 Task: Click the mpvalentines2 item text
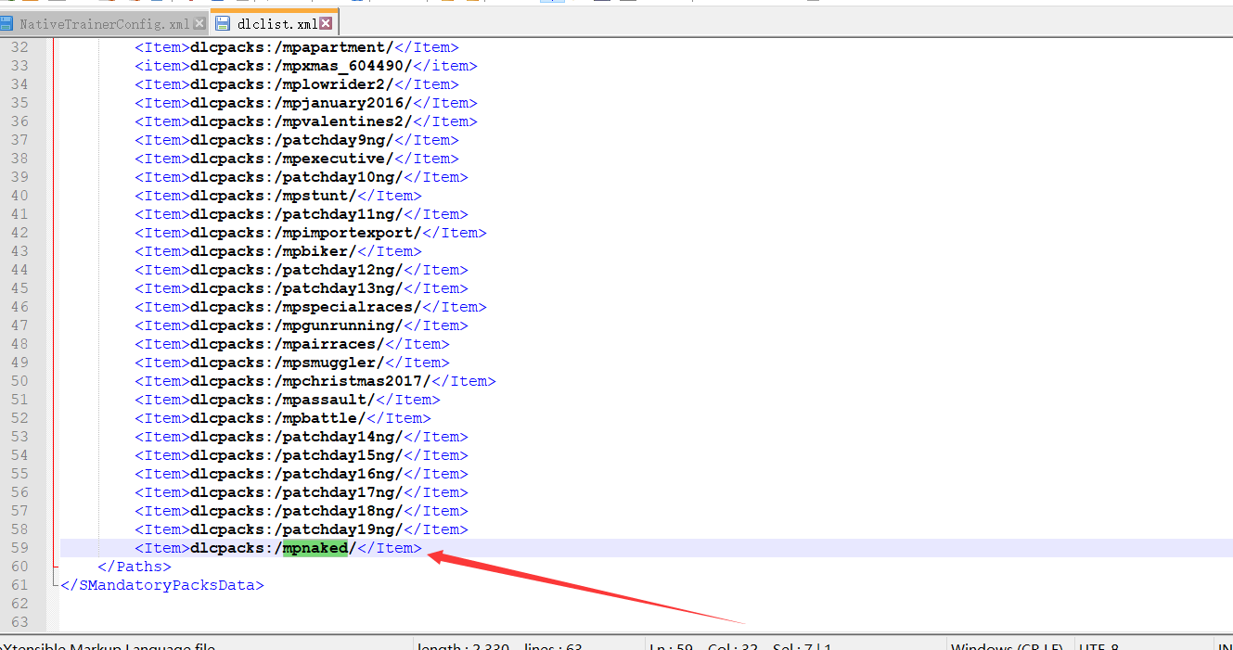[x=306, y=121]
